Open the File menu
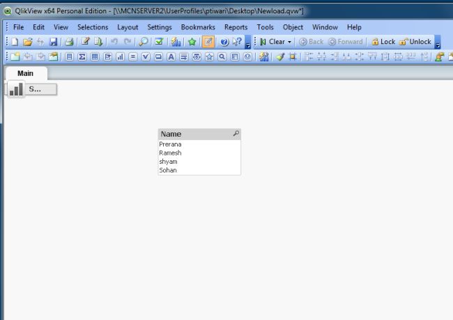453x320 pixels. click(x=19, y=27)
